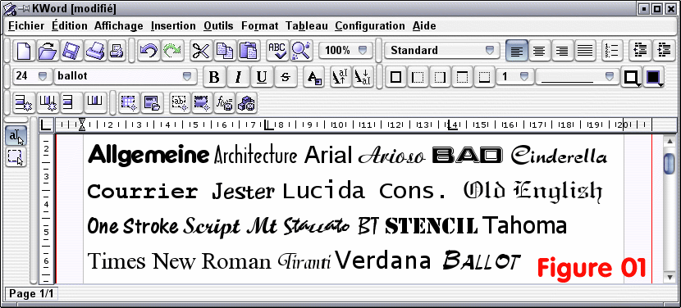
Task: Open the Tableau menu
Action: (x=307, y=26)
